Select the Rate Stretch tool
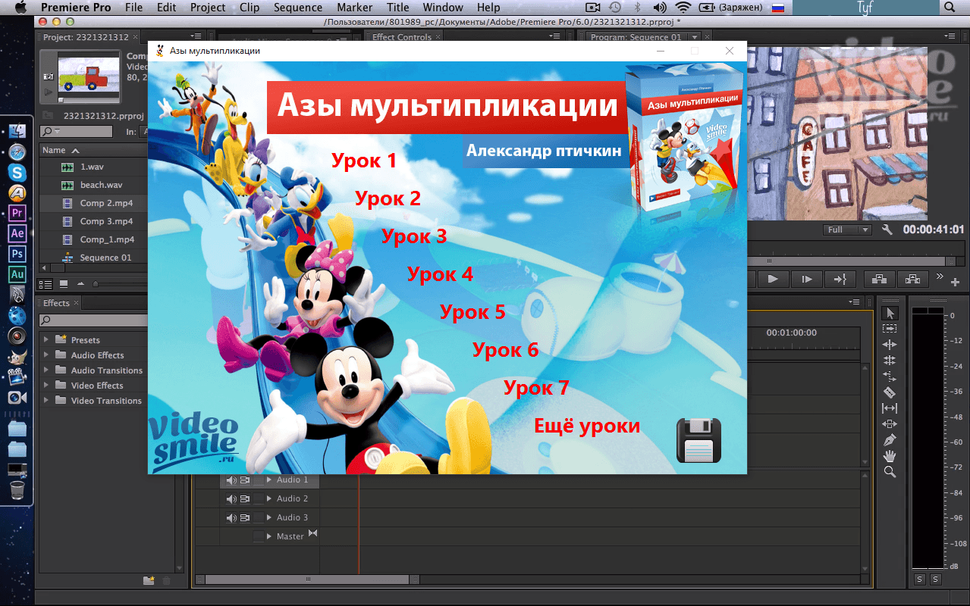This screenshot has width=970, height=606. tap(890, 376)
